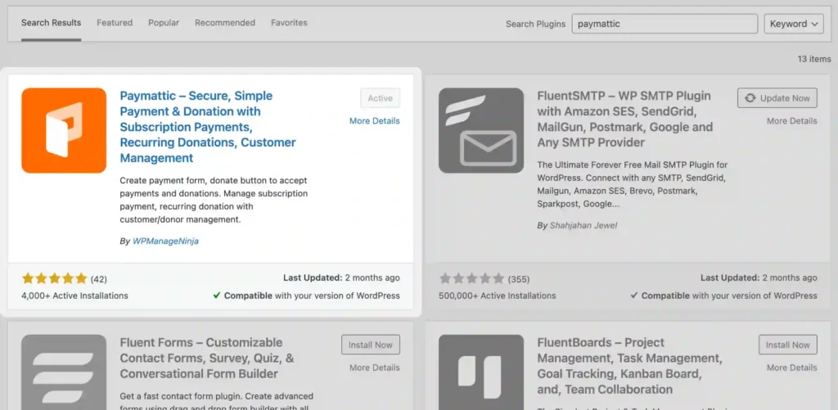Open the Fluent Forms plugin title link

point(207,358)
